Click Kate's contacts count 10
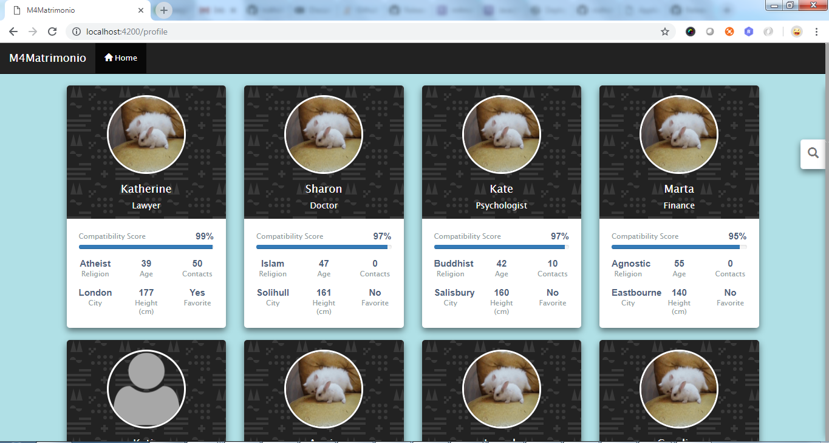Image resolution: width=829 pixels, height=443 pixels. [x=553, y=264]
